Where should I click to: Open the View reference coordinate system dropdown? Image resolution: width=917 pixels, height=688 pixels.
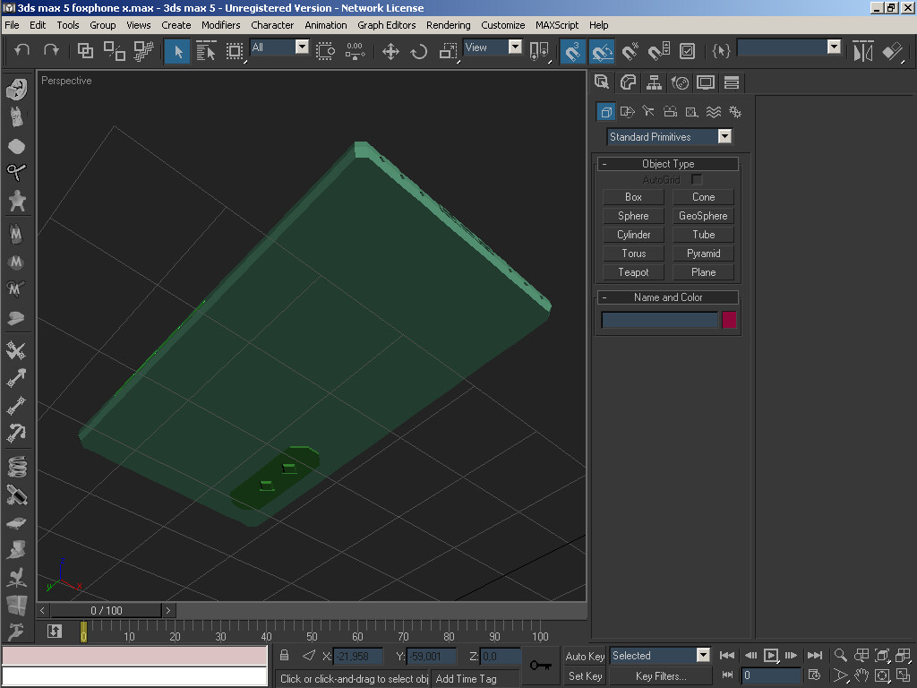515,47
